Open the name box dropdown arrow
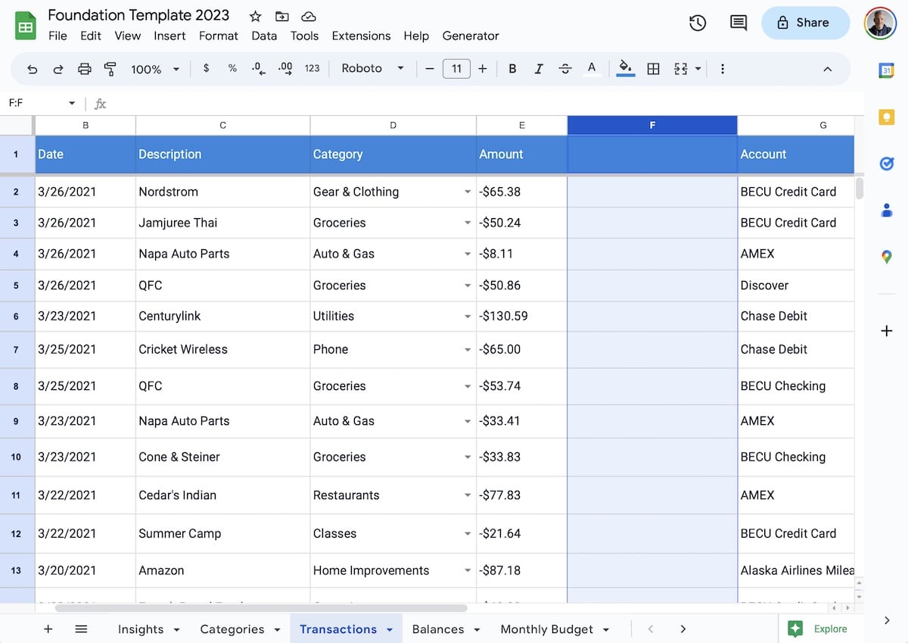Viewport: 908px width, 643px height. tap(72, 103)
